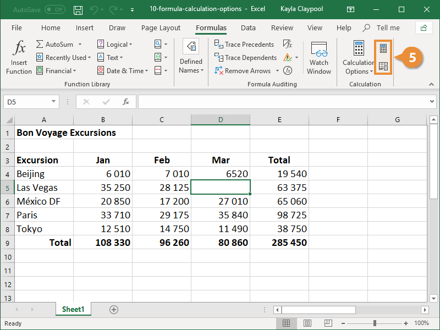
Task: Click Trace Dependents
Action: pyautogui.click(x=245, y=58)
